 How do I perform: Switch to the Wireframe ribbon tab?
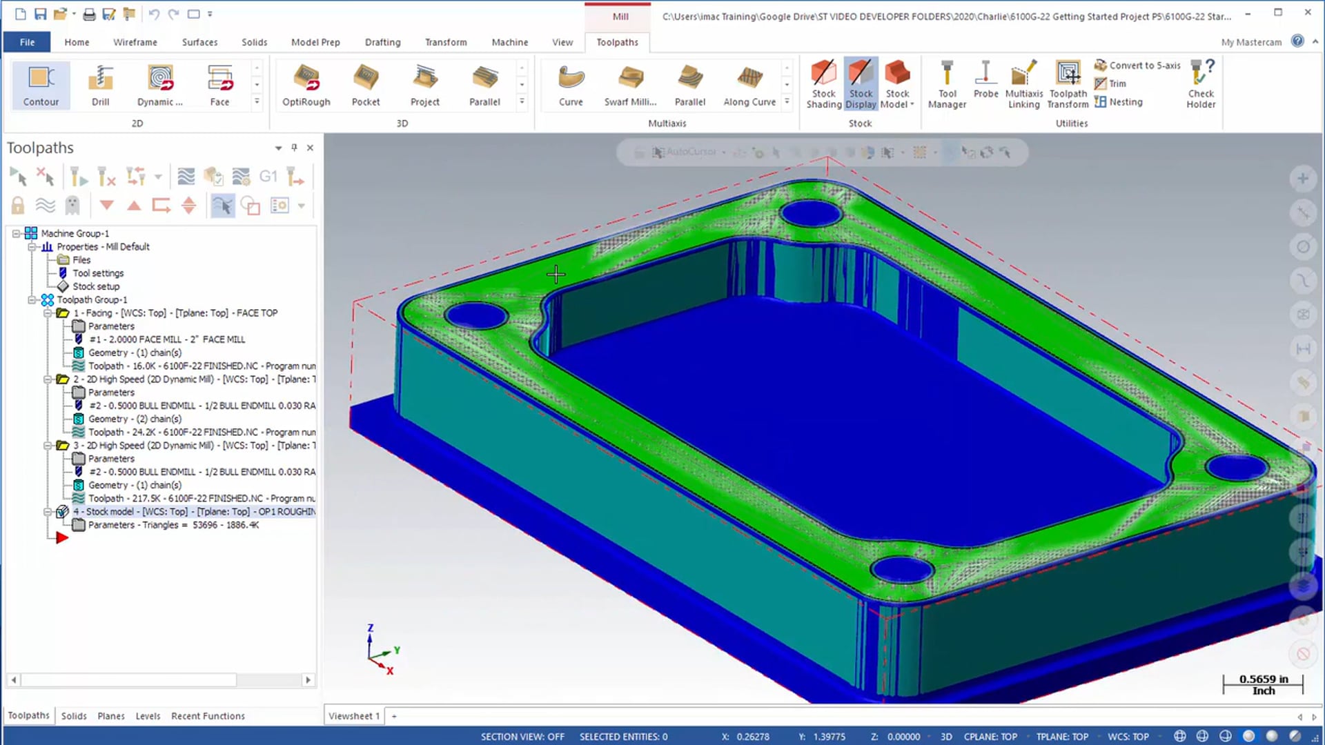tap(135, 42)
